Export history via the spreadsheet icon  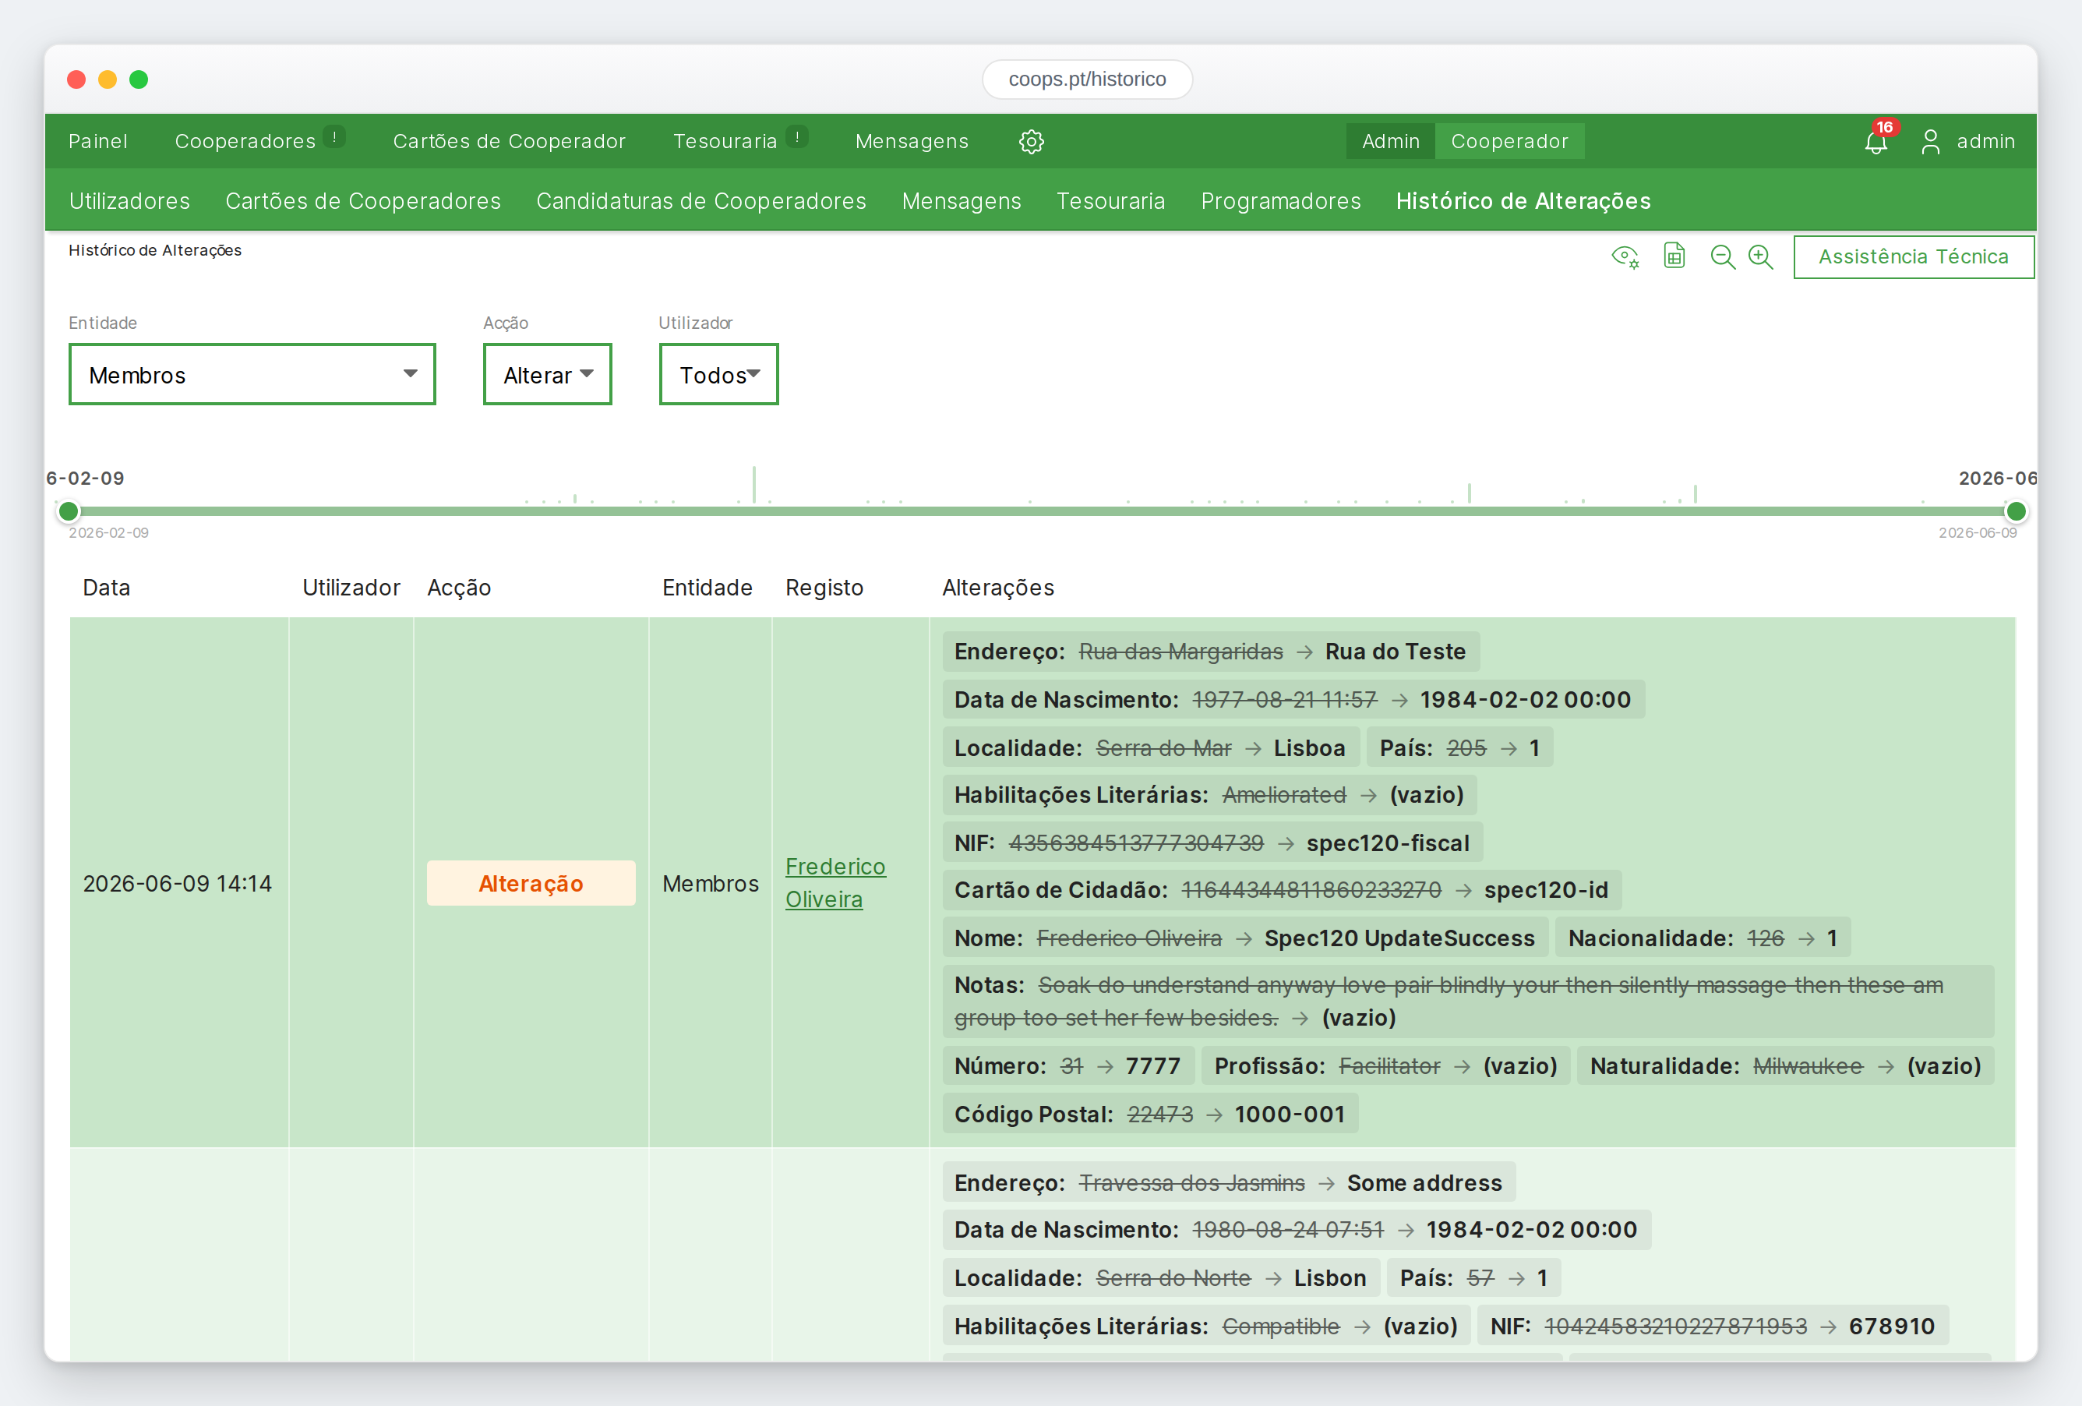(1674, 256)
